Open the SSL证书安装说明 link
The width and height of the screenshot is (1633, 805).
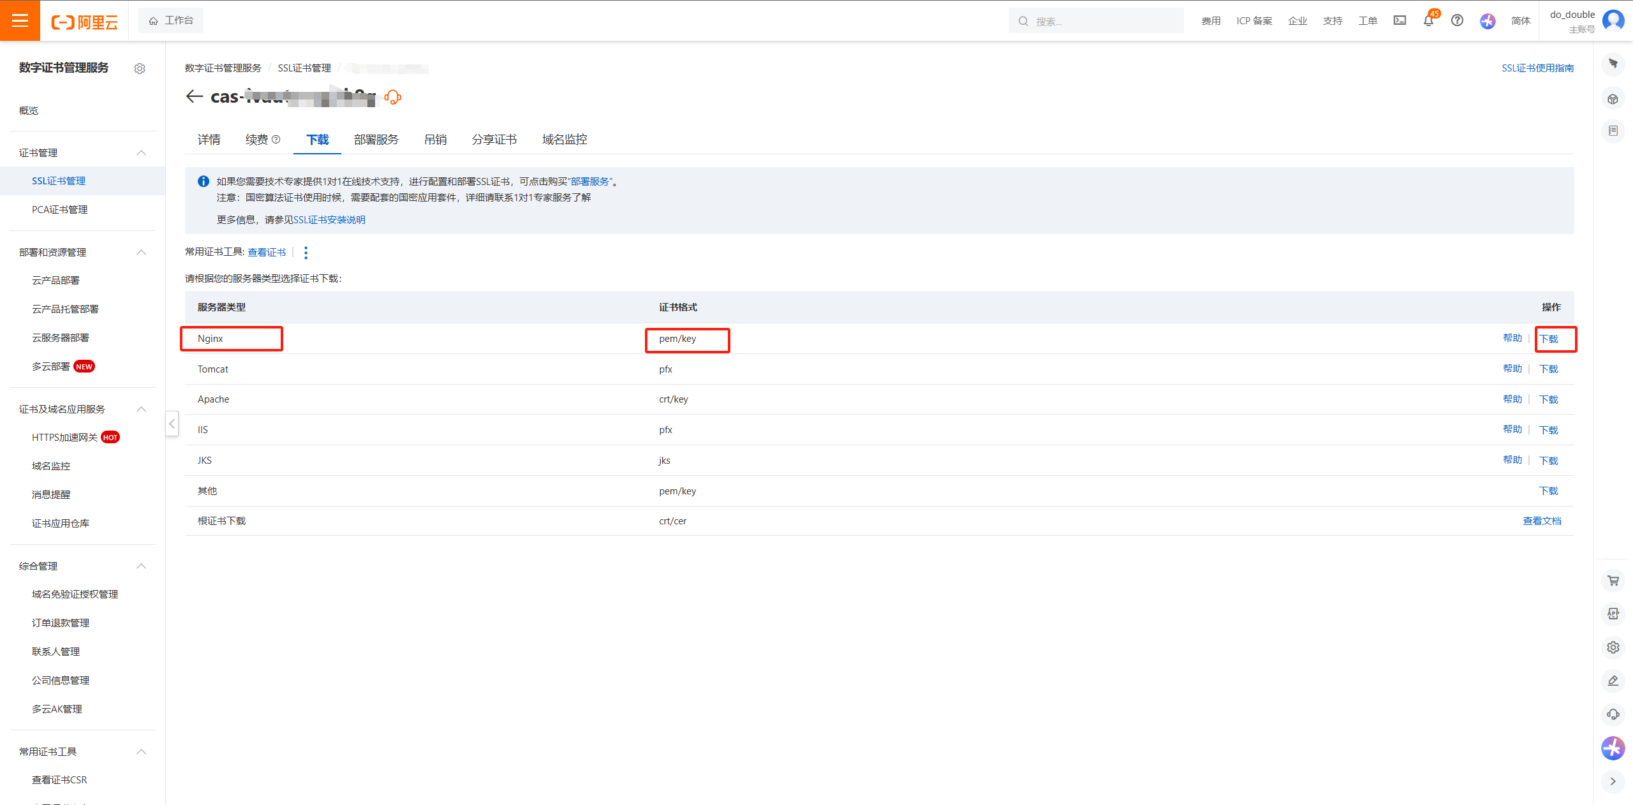point(329,220)
